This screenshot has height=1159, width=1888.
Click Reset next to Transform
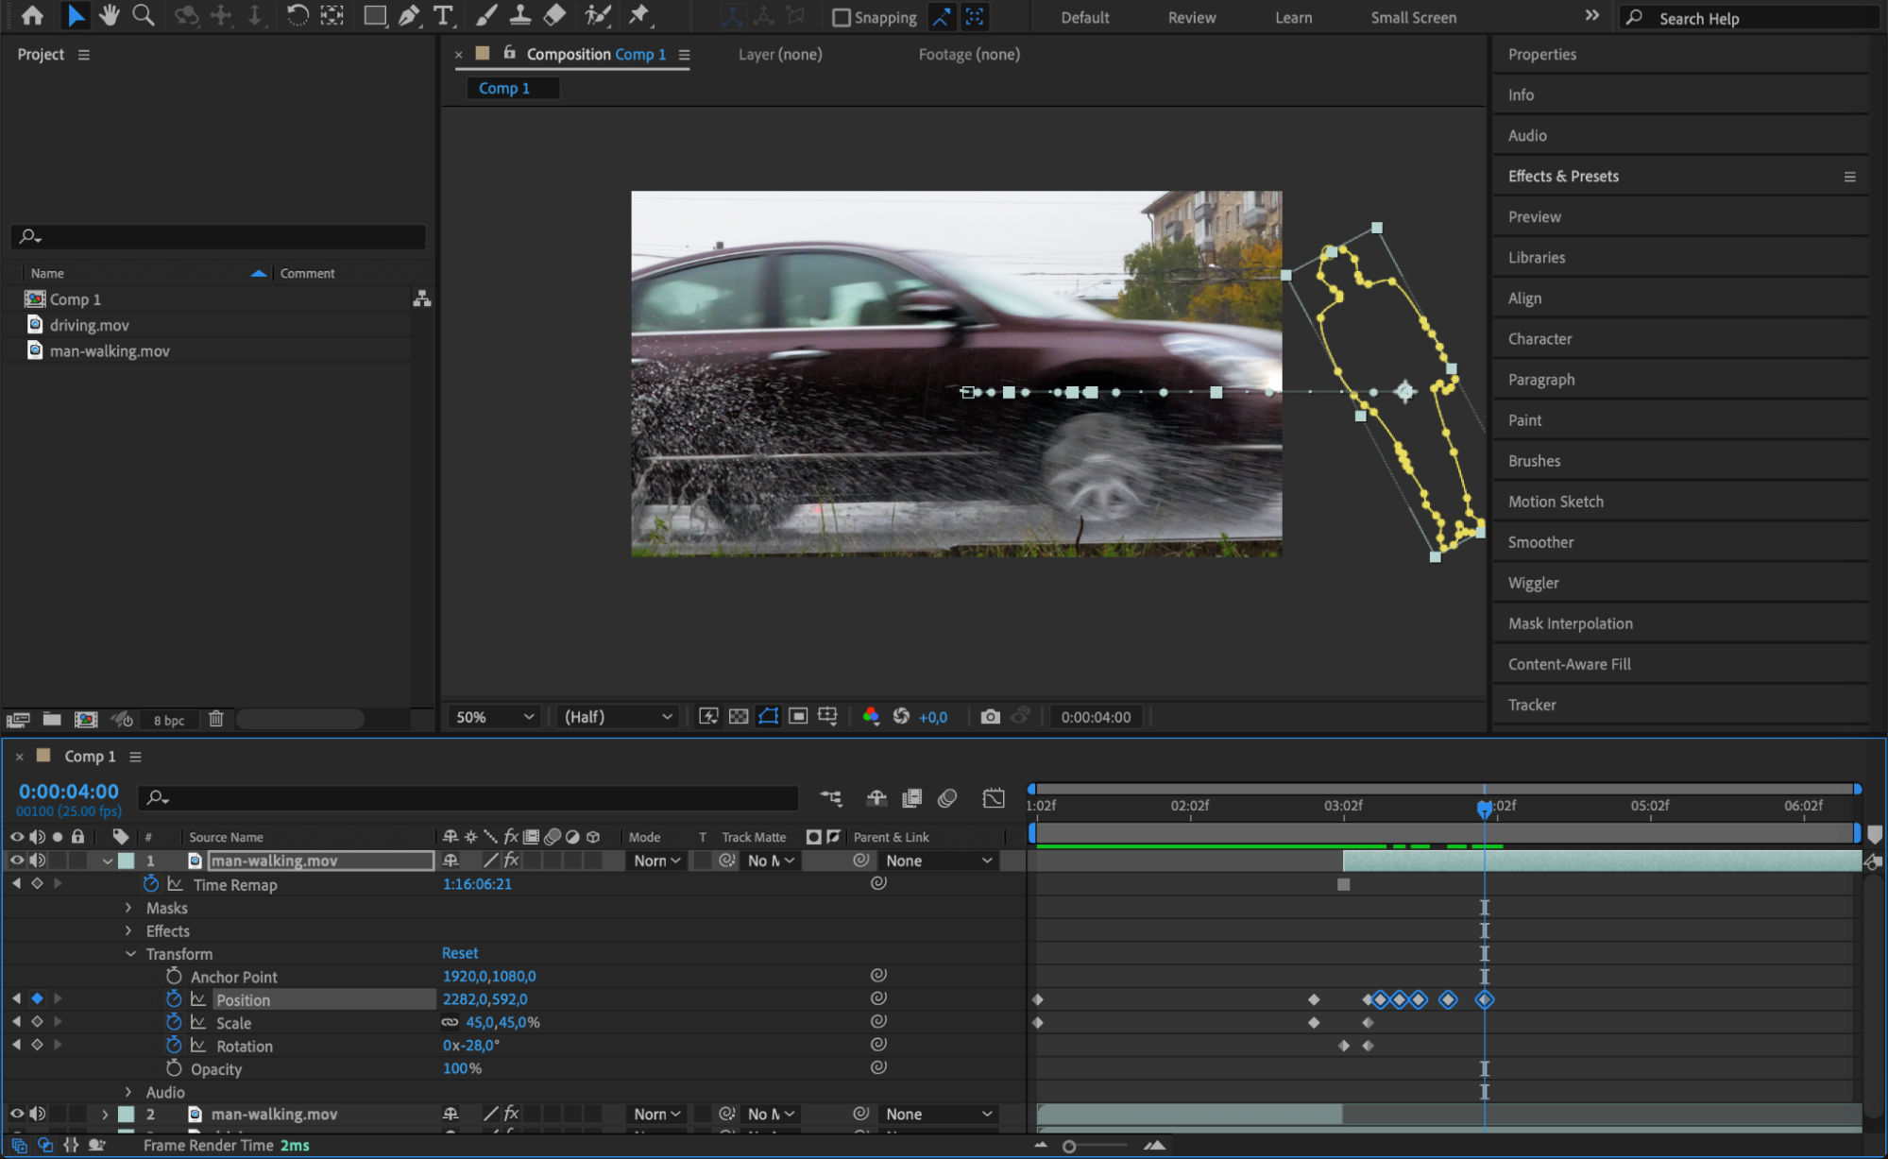pos(460,953)
